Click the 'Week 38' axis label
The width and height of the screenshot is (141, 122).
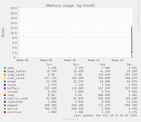(x=22, y=60)
